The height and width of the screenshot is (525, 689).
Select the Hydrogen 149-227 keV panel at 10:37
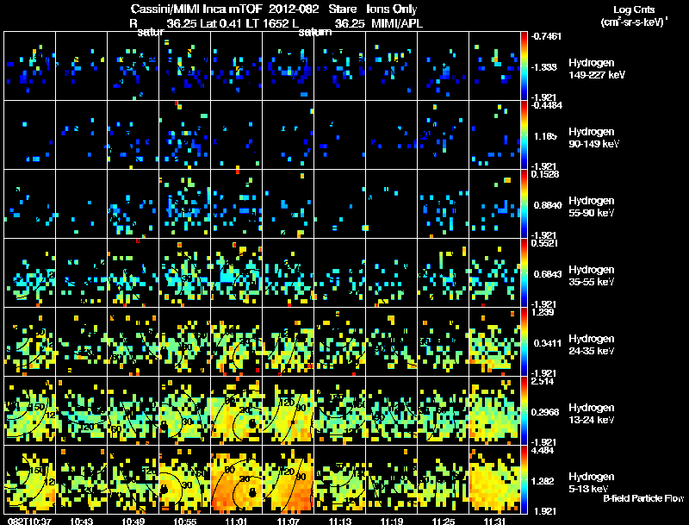pyautogui.click(x=29, y=66)
